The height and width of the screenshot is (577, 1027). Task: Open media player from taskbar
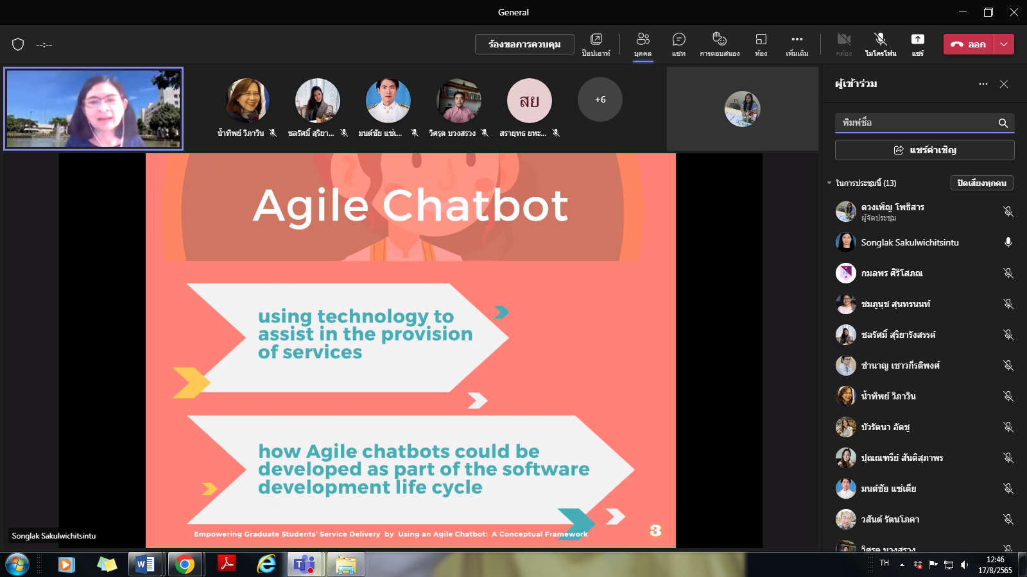click(67, 565)
